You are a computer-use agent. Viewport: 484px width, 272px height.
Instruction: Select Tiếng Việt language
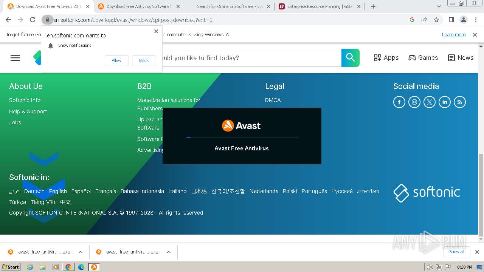pos(43,202)
